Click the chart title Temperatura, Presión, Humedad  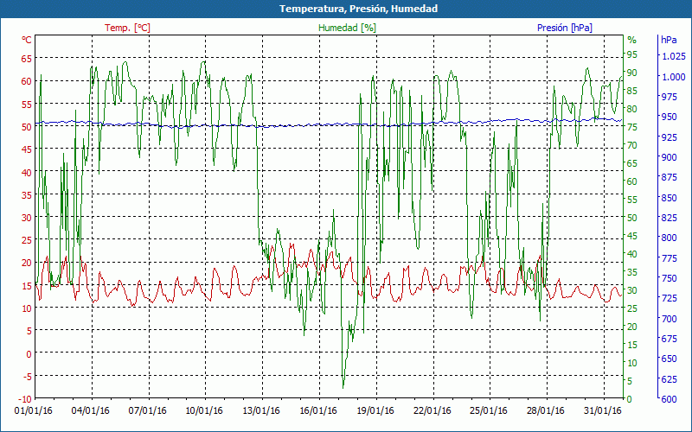click(x=358, y=9)
